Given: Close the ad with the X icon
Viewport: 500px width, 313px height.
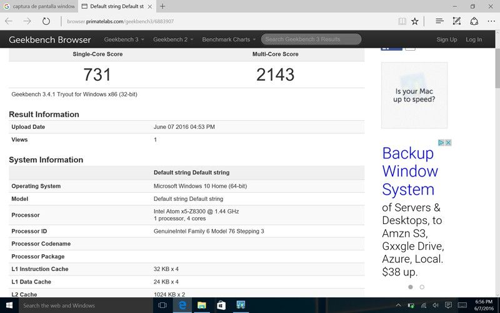Looking at the screenshot, I should click(x=448, y=143).
